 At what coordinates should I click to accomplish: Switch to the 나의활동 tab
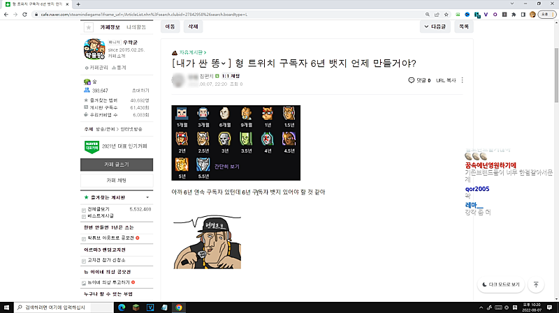pos(136,27)
